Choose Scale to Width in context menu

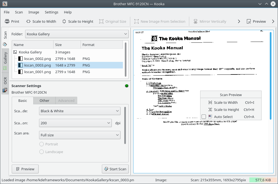(231, 102)
